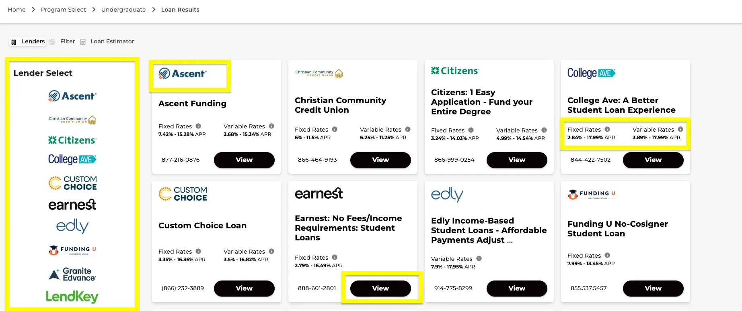Click the info icon next to Edly's Variable Rates
The image size is (742, 311).
[479, 258]
